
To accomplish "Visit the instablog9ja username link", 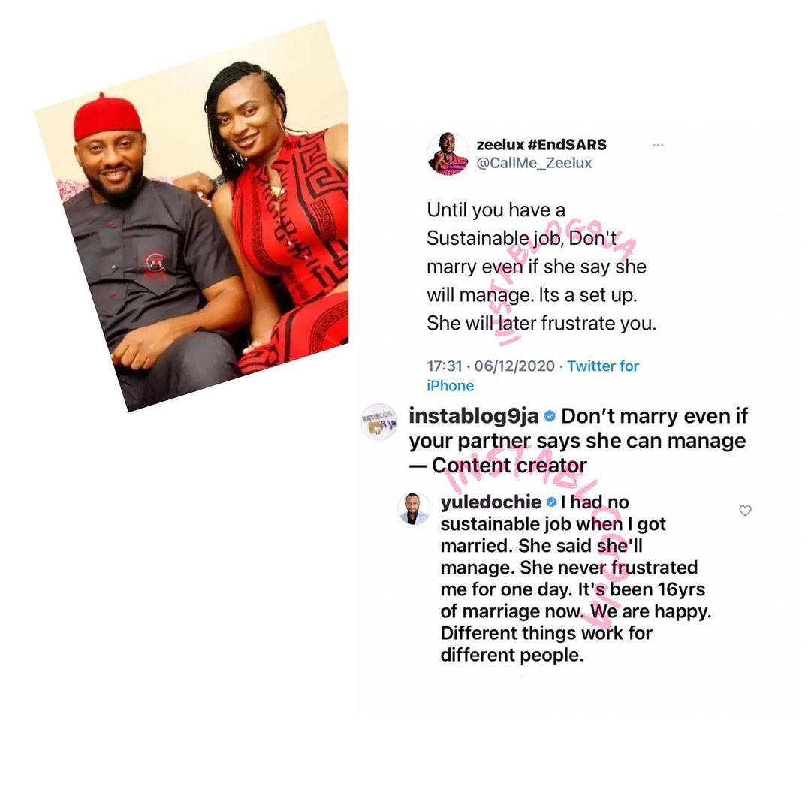I will 474,416.
